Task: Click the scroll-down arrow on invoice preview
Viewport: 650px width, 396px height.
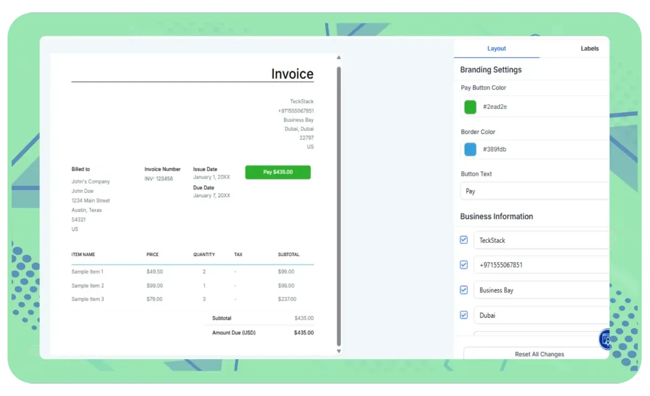Action: pos(339,351)
